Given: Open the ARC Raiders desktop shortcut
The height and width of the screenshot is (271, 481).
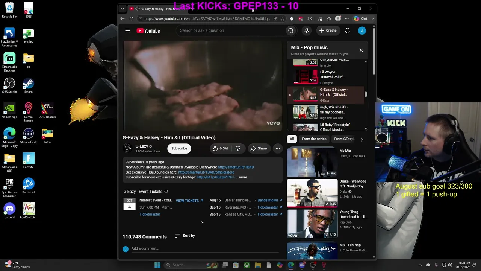Looking at the screenshot, I should (x=47, y=111).
